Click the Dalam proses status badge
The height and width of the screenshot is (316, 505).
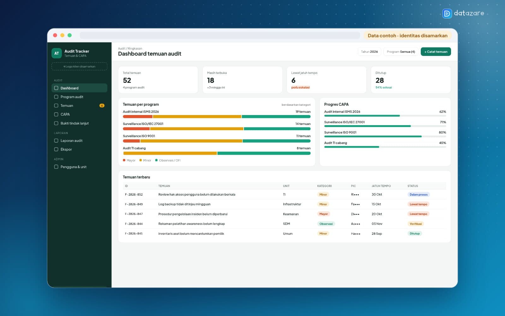[419, 195]
